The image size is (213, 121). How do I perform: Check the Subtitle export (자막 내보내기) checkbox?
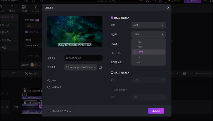(x=112, y=90)
